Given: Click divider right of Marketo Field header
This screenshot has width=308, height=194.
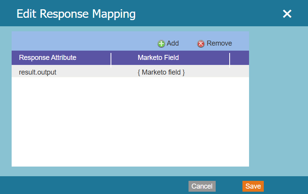Looking at the screenshot, I should [x=230, y=59].
